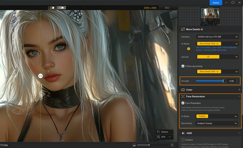
Task: Open the zoom level dropdown arrow
Action: 170,137
